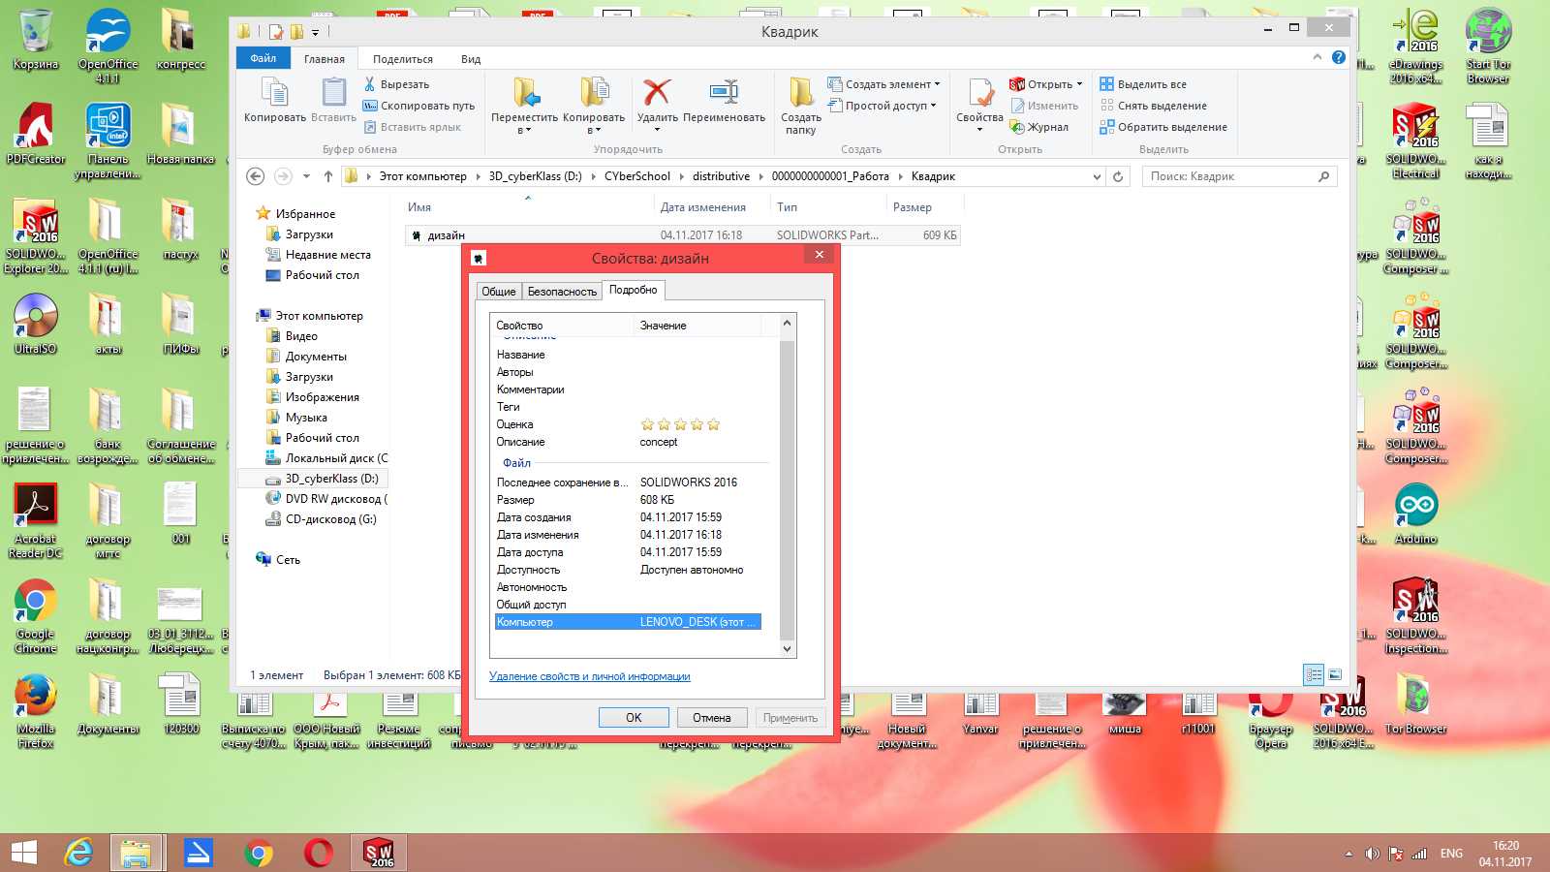Select the Network (Сеть) tree item
Viewport: 1550px width, 872px height.
coord(288,560)
